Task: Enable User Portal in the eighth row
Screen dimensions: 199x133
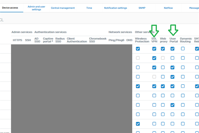Action: coord(172,114)
